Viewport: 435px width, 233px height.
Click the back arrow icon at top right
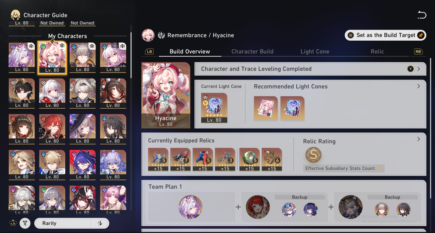[422, 15]
